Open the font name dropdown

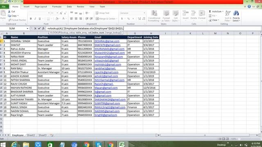(x=49, y=13)
